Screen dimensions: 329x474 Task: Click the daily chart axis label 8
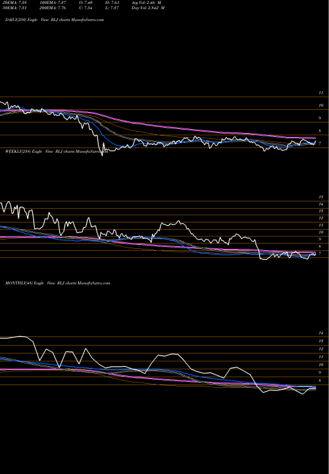(x=320, y=131)
